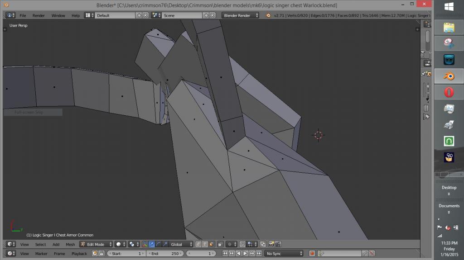Screen dimensions: 464x260
Task: Toggle the timeline preview range lock
Action: tap(101, 254)
